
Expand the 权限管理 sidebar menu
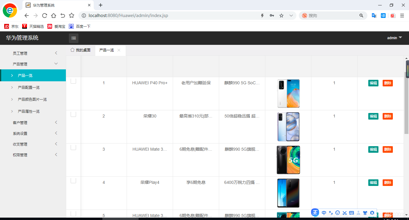click(33, 155)
